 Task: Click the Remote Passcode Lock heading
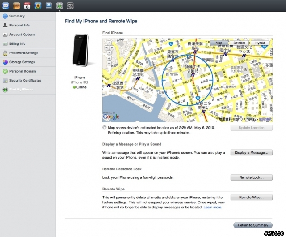pyautogui.click(x=122, y=169)
